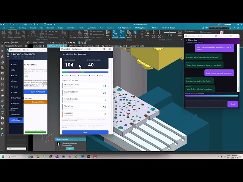Viewport: 243px width, 182px height.
Task: Select the Spot Drilling operation icon
Action: [41, 34]
